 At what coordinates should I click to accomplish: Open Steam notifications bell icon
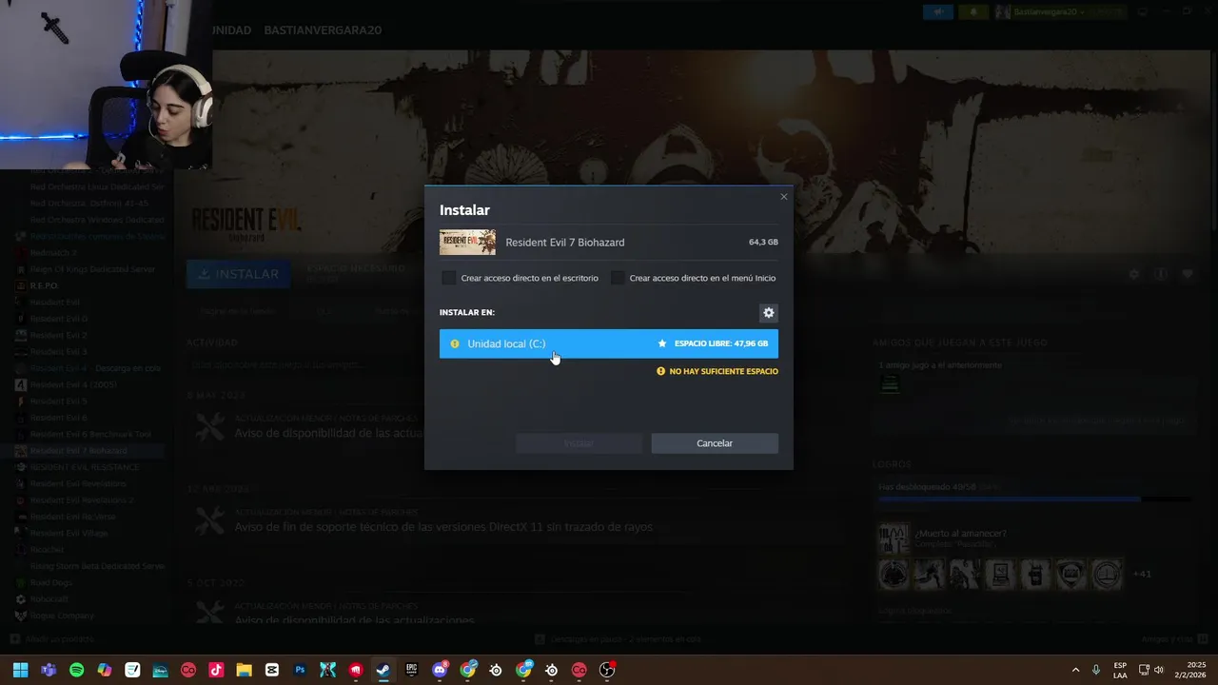pyautogui.click(x=973, y=11)
